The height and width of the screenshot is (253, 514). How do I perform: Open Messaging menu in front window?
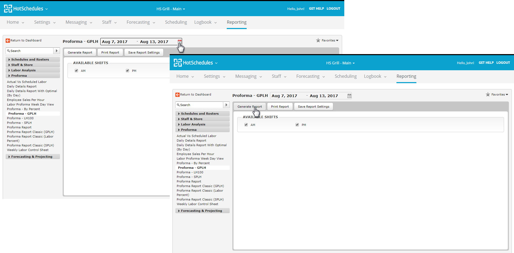pyautogui.click(x=249, y=76)
